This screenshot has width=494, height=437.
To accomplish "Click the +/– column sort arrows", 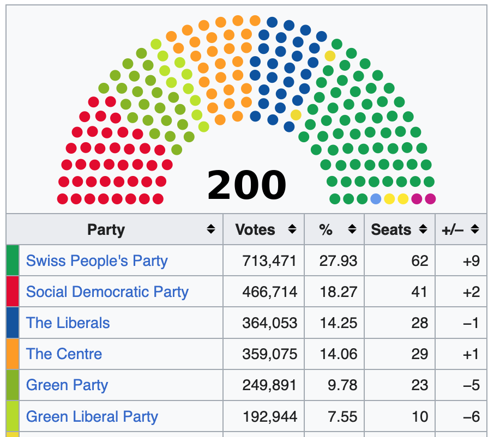I will point(475,230).
